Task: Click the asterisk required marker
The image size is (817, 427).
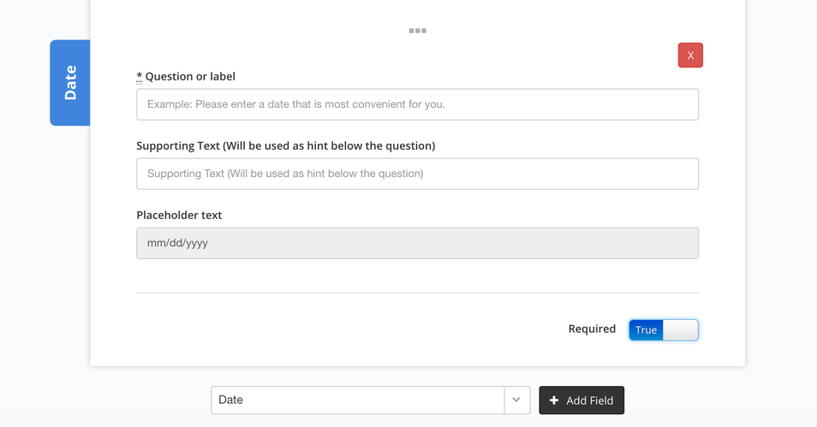Action: pyautogui.click(x=139, y=76)
